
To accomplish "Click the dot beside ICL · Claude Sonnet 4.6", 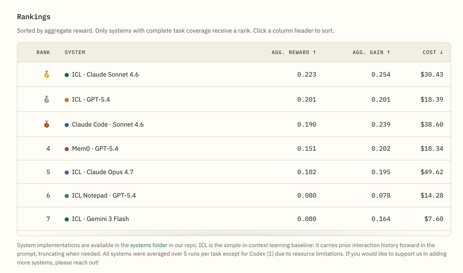I will pyautogui.click(x=67, y=75).
